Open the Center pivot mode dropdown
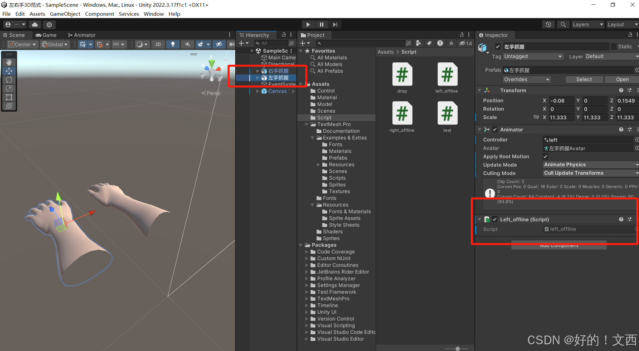Screen dimensions: 639x351 pyautogui.click(x=22, y=44)
